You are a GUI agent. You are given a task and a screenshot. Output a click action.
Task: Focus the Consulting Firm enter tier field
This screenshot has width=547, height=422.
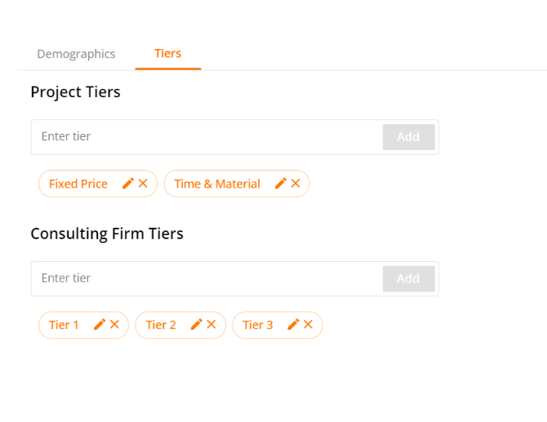(x=207, y=278)
